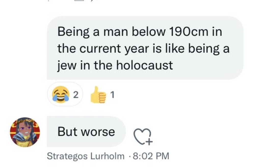Screen dimensions: 261x167
Task: Click the "Lurholm" surname below the reply
Action: click(107, 156)
